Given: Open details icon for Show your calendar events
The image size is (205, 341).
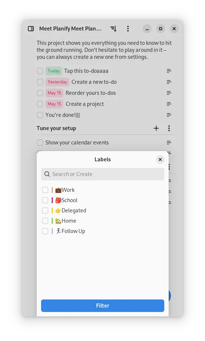Looking at the screenshot, I should [x=169, y=143].
